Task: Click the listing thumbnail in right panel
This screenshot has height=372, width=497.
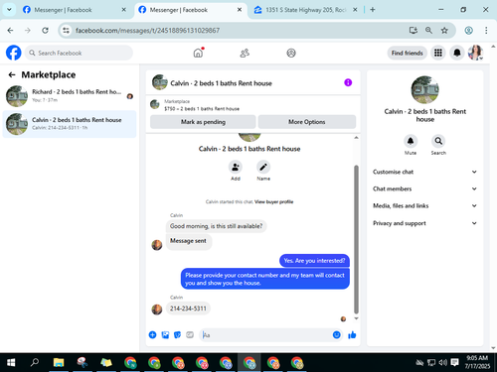Action: pyautogui.click(x=424, y=89)
